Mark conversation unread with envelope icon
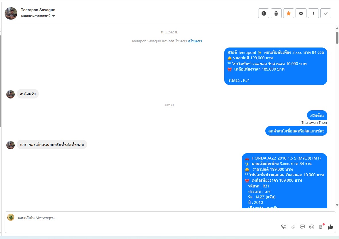Screen dimensions: 339x239 (x=301, y=14)
